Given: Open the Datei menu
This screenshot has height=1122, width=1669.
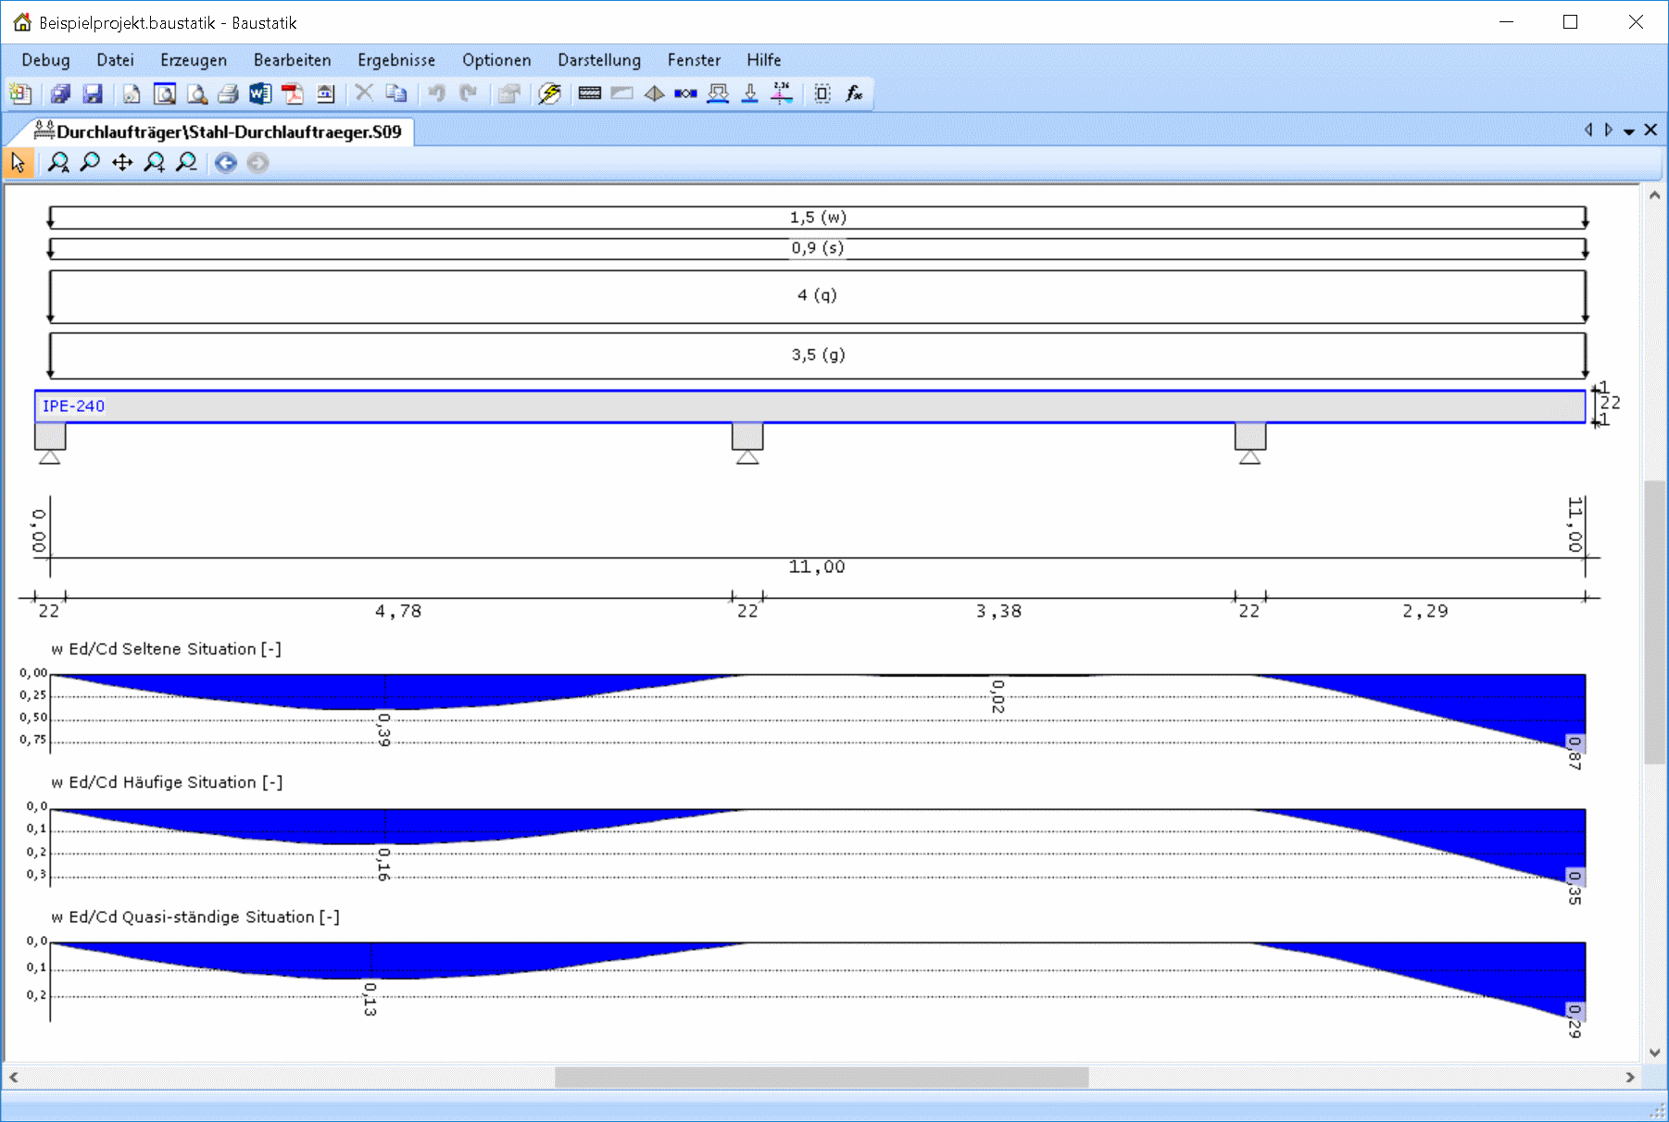Looking at the screenshot, I should pos(115,60).
